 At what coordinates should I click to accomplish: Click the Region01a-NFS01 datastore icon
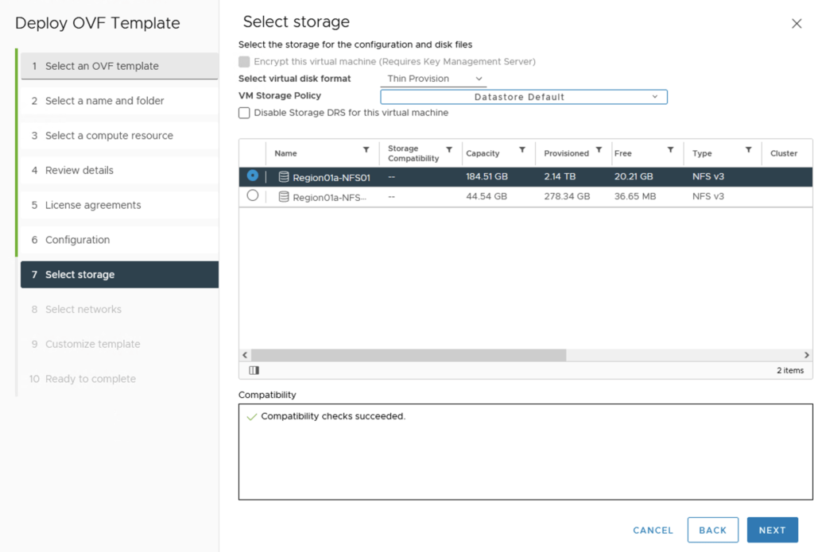pos(284,177)
